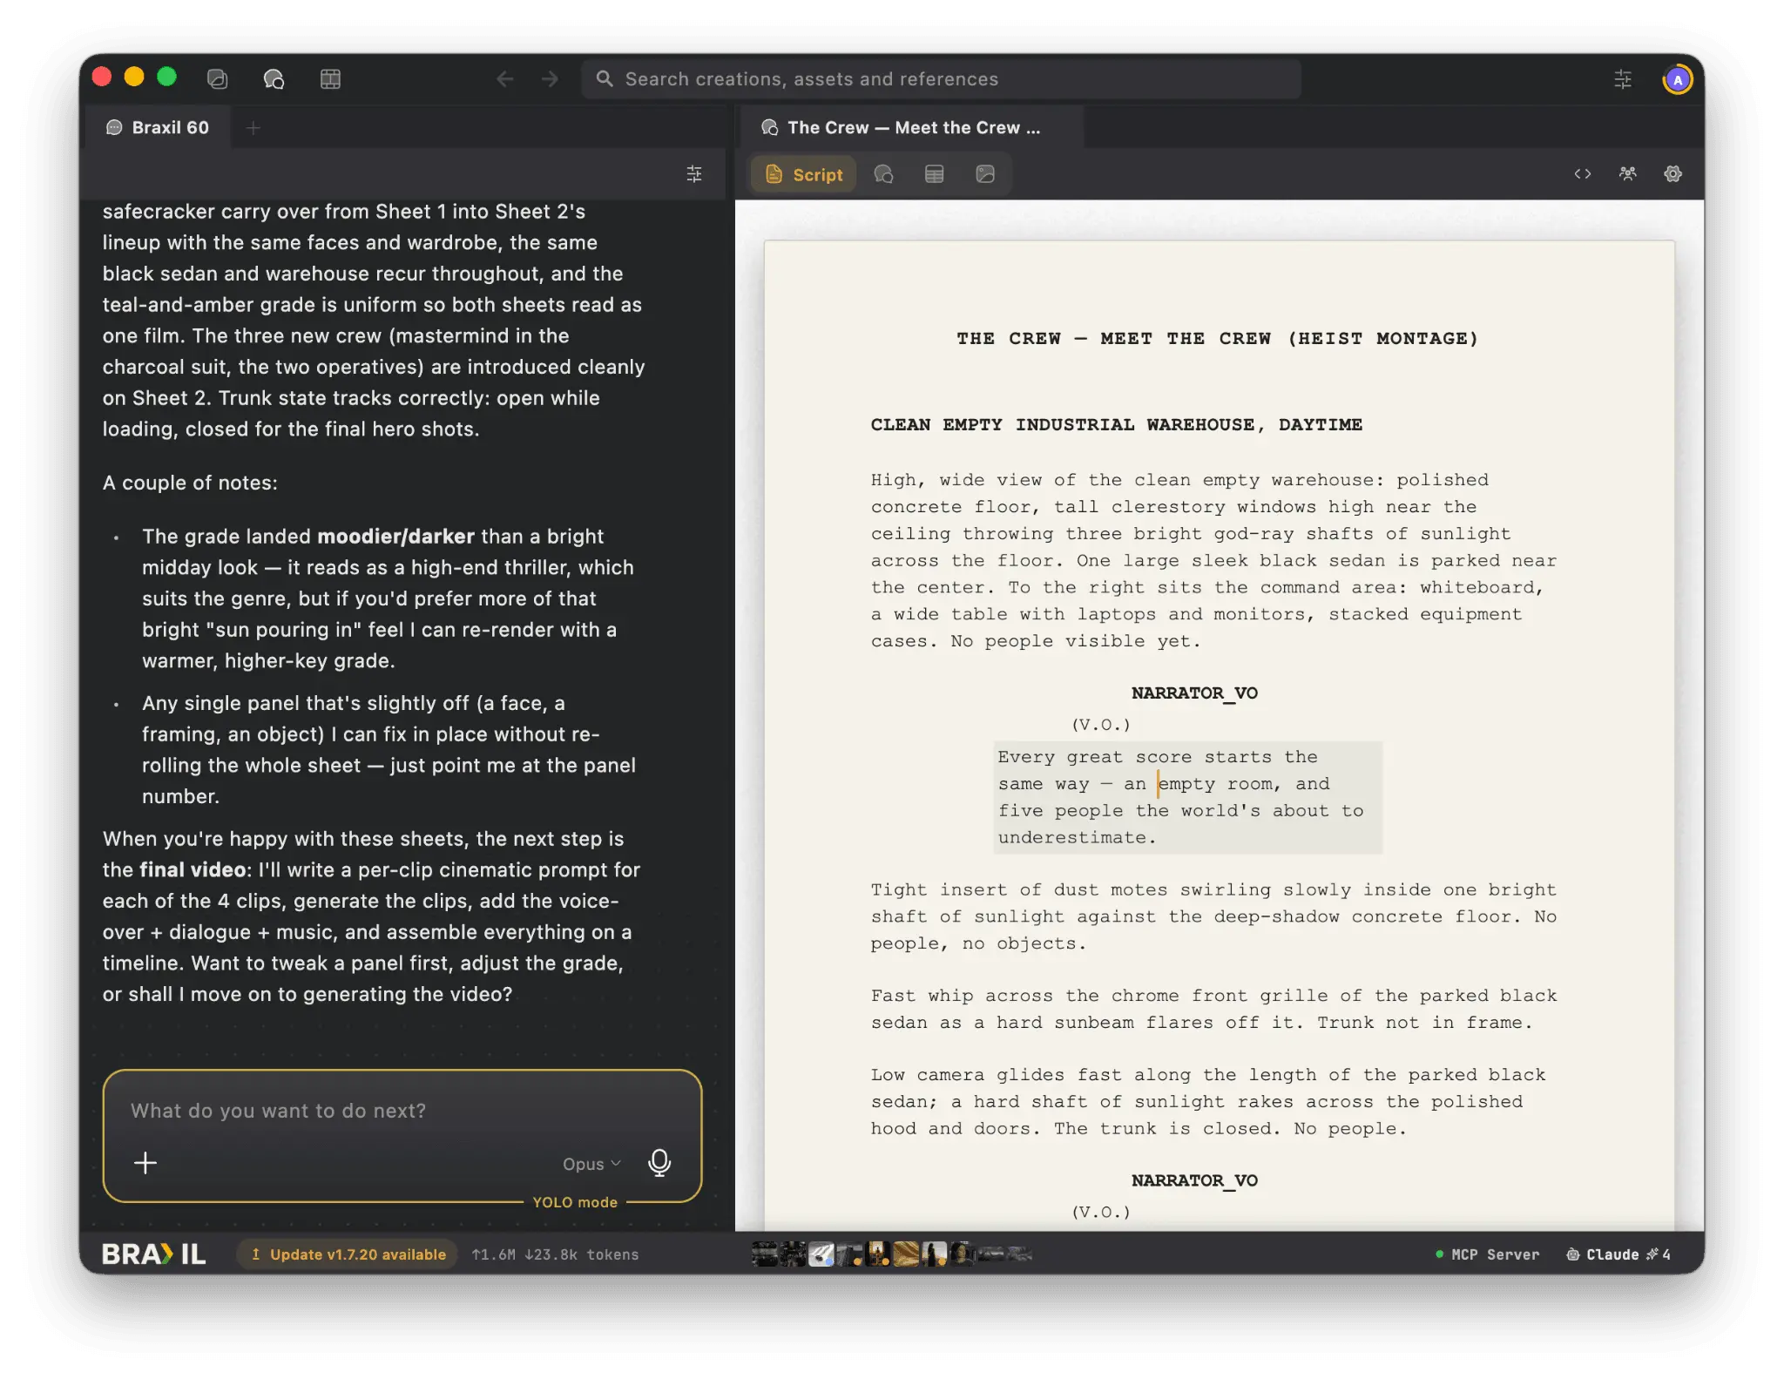Viewport: 1784px width, 1379px height.
Task: Go back with the left arrow
Action: (x=505, y=79)
